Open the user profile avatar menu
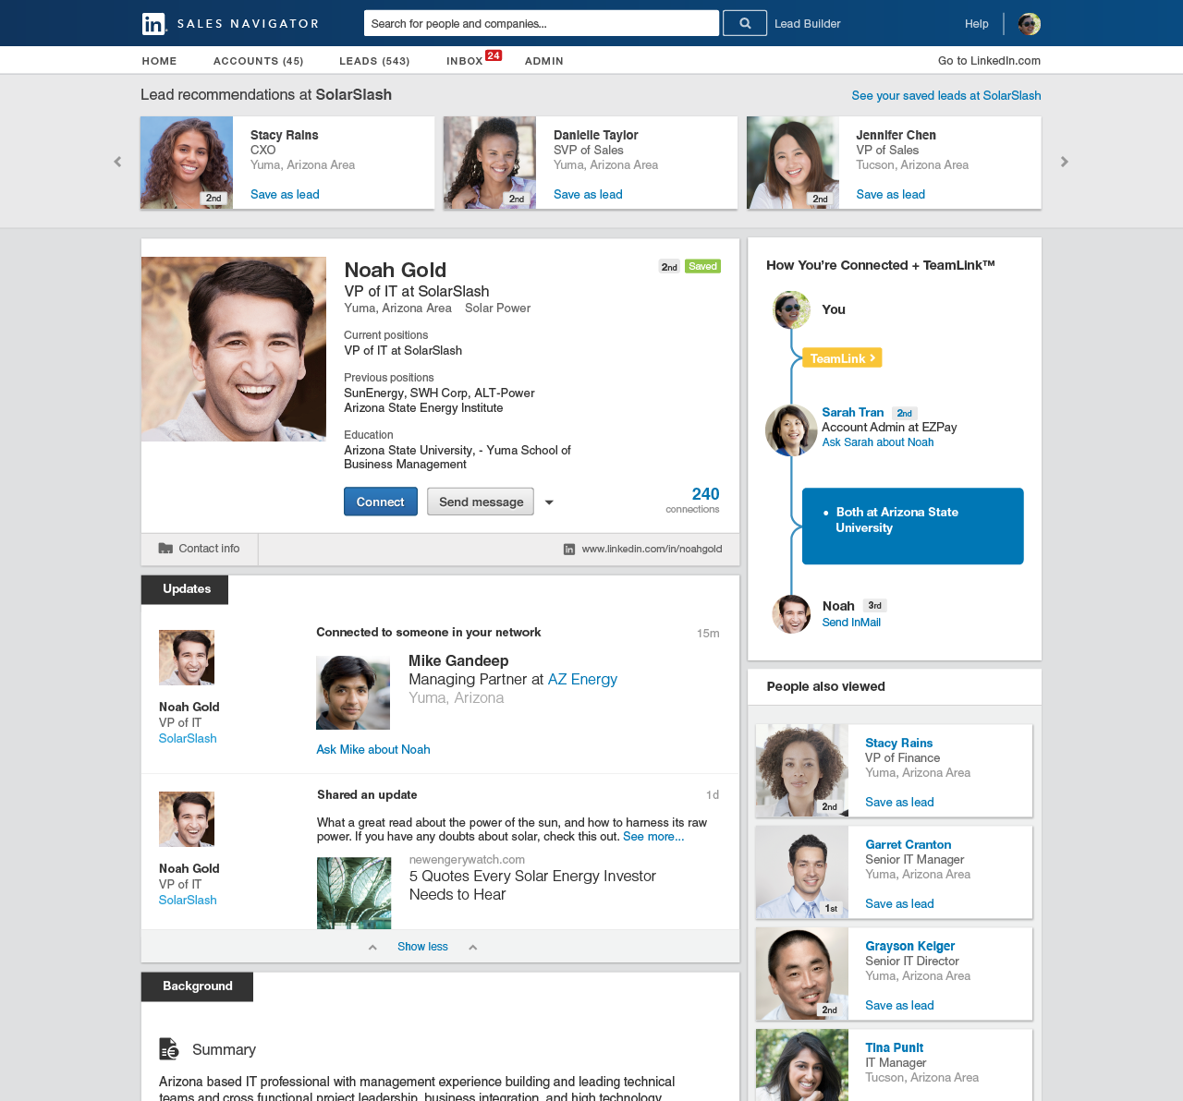1183x1101 pixels. 1029,24
